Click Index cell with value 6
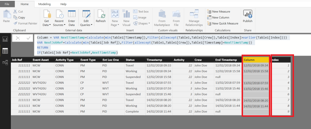Screen dimensions: 311x129 click(281, 94)
